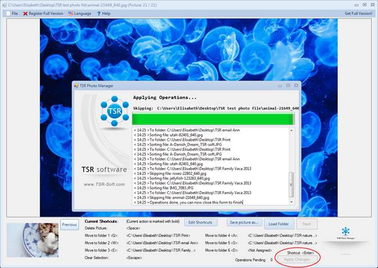Click the Save picture as... button
The image size is (378, 268).
pos(243,223)
